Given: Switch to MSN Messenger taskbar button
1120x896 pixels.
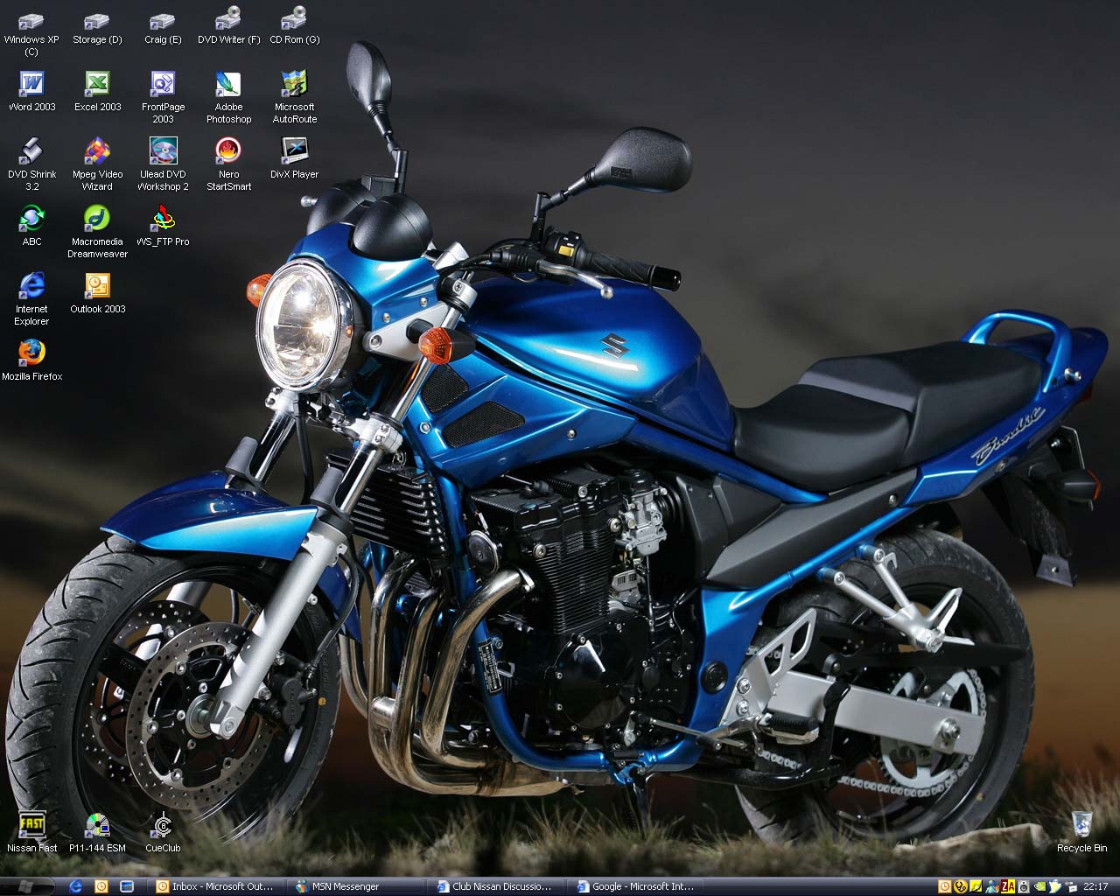Looking at the screenshot, I should pos(355,886).
